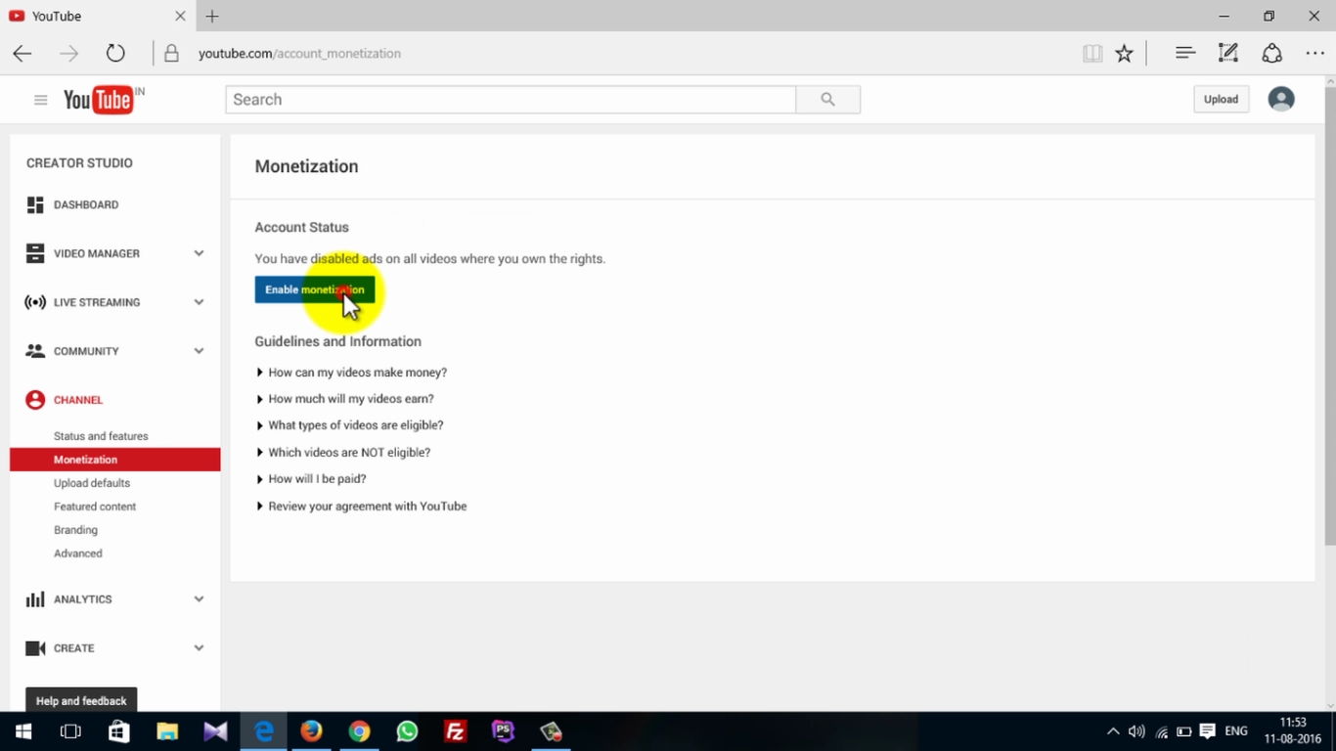This screenshot has height=751, width=1336.
Task: Click the YouTube logo
Action: [98, 100]
